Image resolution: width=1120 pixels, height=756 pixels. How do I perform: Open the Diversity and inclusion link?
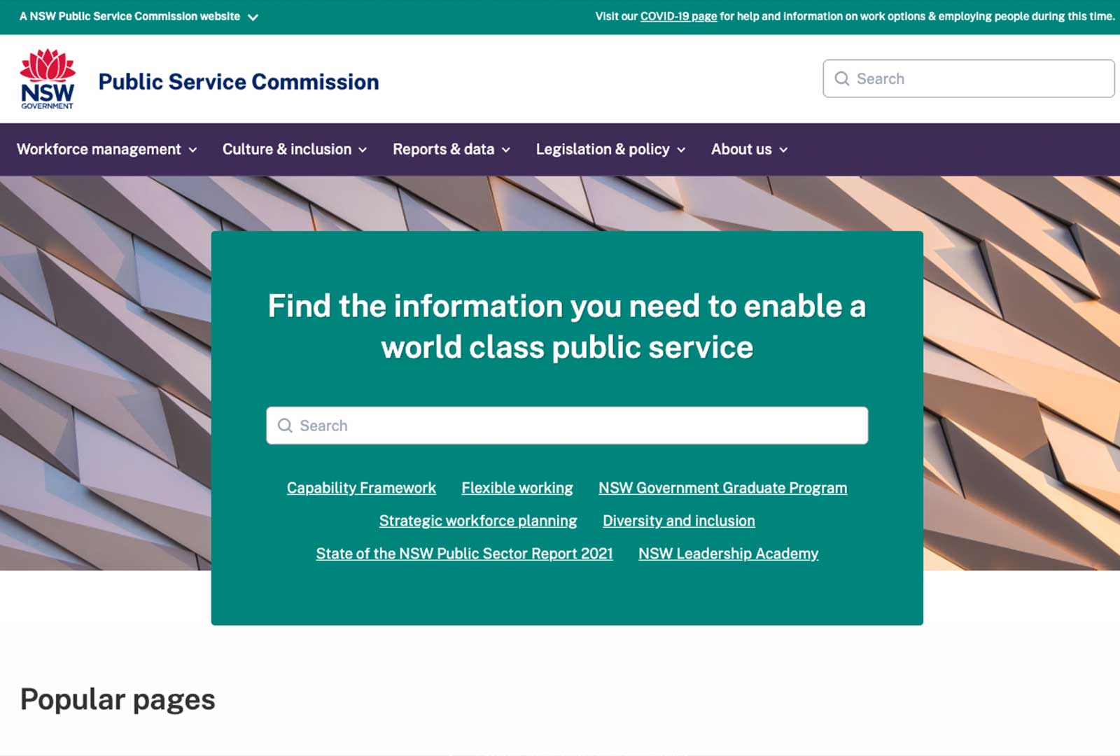678,521
